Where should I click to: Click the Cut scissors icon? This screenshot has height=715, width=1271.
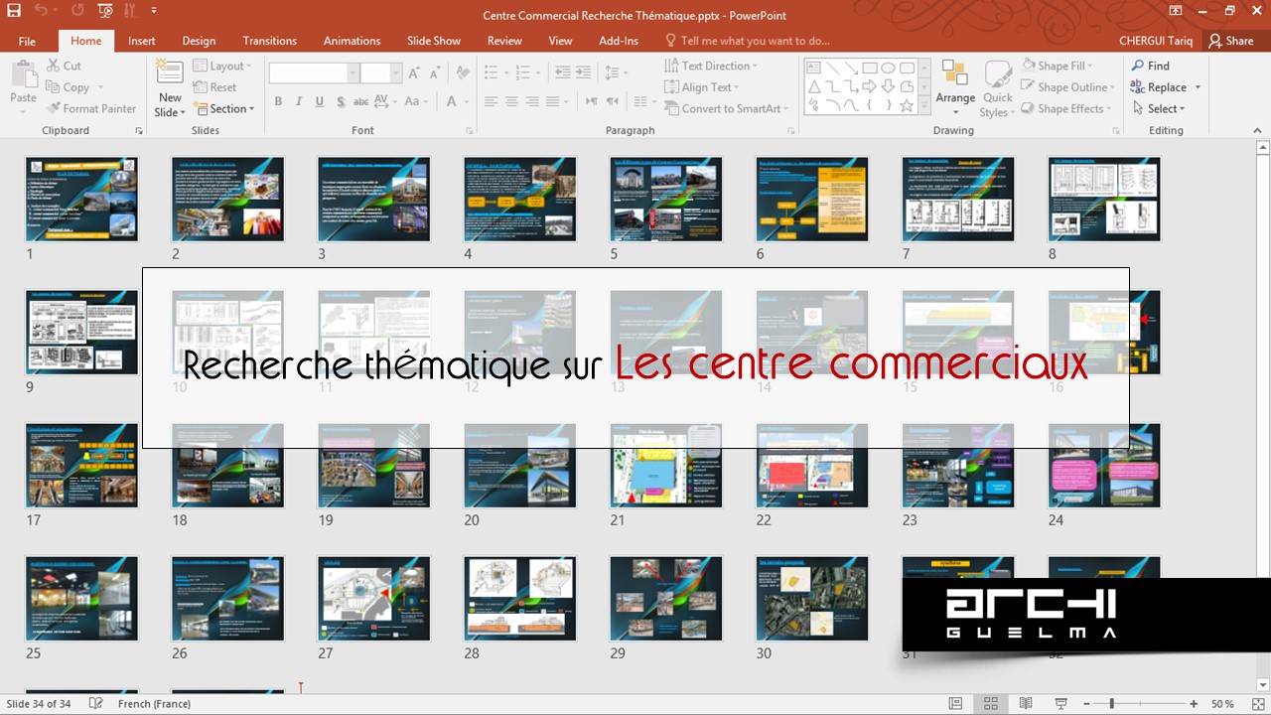point(54,66)
